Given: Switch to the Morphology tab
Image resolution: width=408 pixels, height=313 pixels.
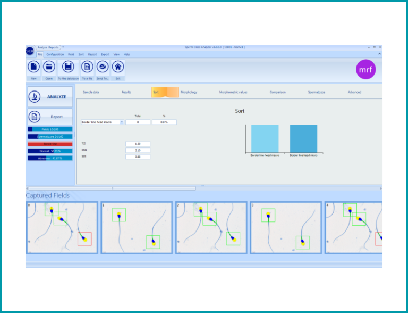Looking at the screenshot, I should coord(189,92).
